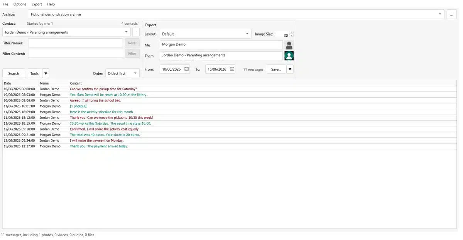
Task: Expand the Archive dropdown
Action: (x=440, y=14)
